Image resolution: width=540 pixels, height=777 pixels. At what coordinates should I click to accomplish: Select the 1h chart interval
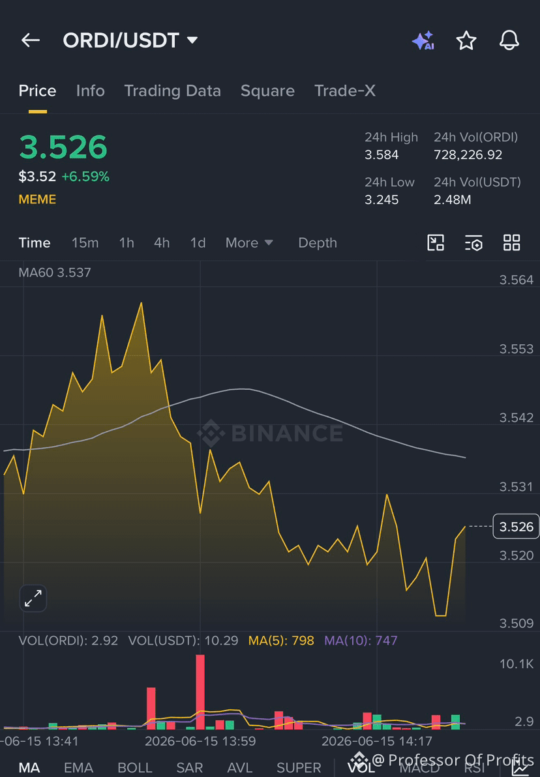[x=127, y=242]
